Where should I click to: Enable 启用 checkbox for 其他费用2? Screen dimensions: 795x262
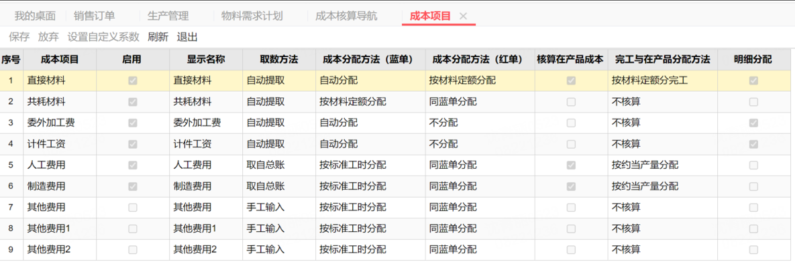tap(133, 249)
